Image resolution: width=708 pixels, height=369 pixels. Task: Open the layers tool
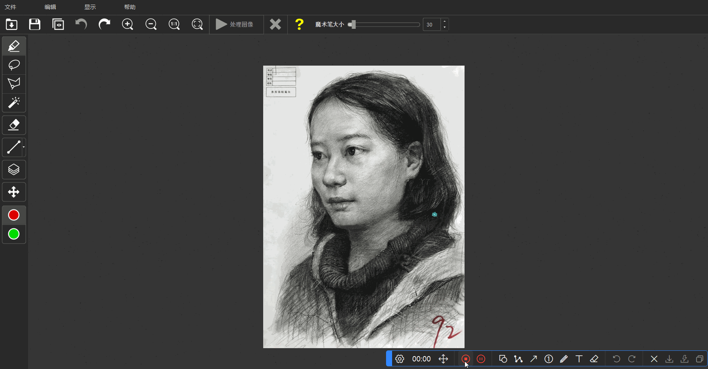tap(14, 170)
